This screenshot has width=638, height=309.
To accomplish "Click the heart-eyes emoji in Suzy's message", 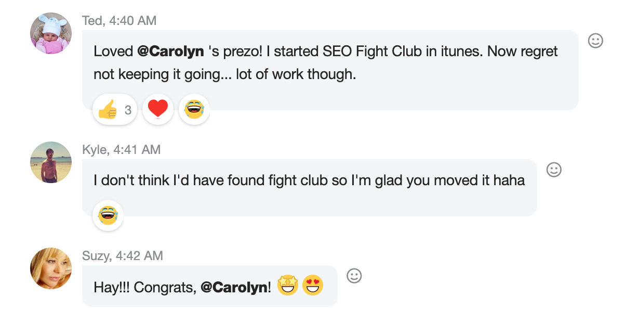I will pos(313,286).
